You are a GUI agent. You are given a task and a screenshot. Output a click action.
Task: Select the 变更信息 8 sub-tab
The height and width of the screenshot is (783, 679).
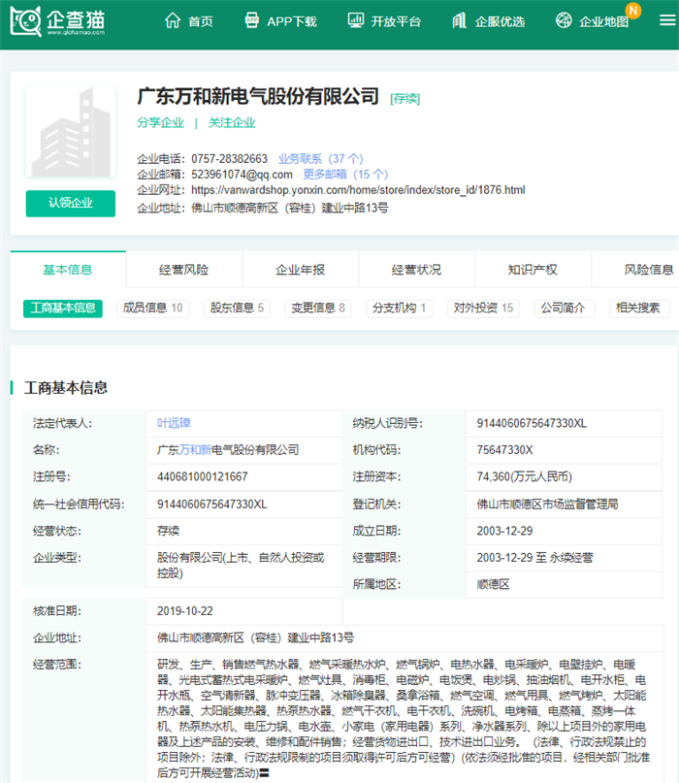pos(318,309)
